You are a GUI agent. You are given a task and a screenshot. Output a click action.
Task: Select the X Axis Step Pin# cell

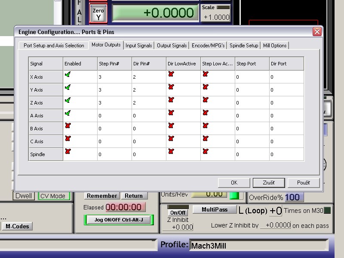[x=114, y=77]
